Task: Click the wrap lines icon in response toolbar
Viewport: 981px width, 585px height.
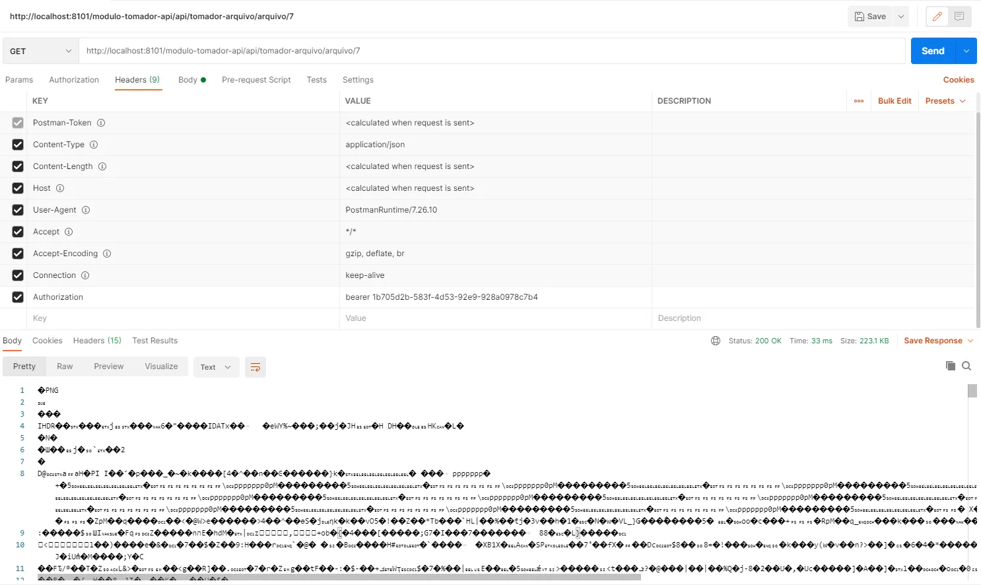Action: tap(255, 367)
